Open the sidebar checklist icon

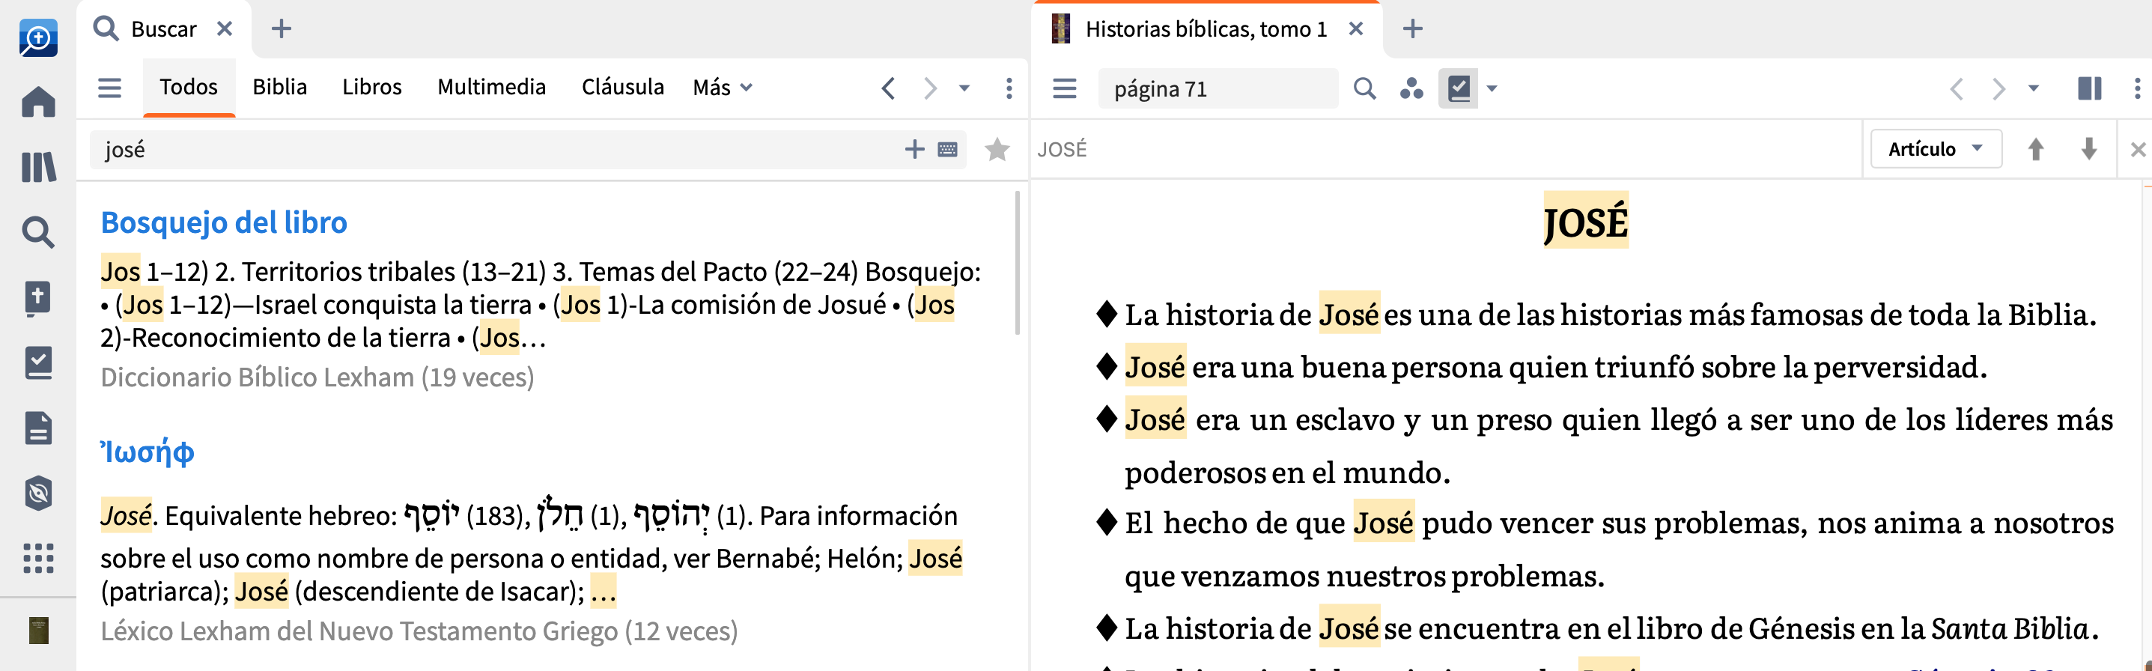pos(38,362)
